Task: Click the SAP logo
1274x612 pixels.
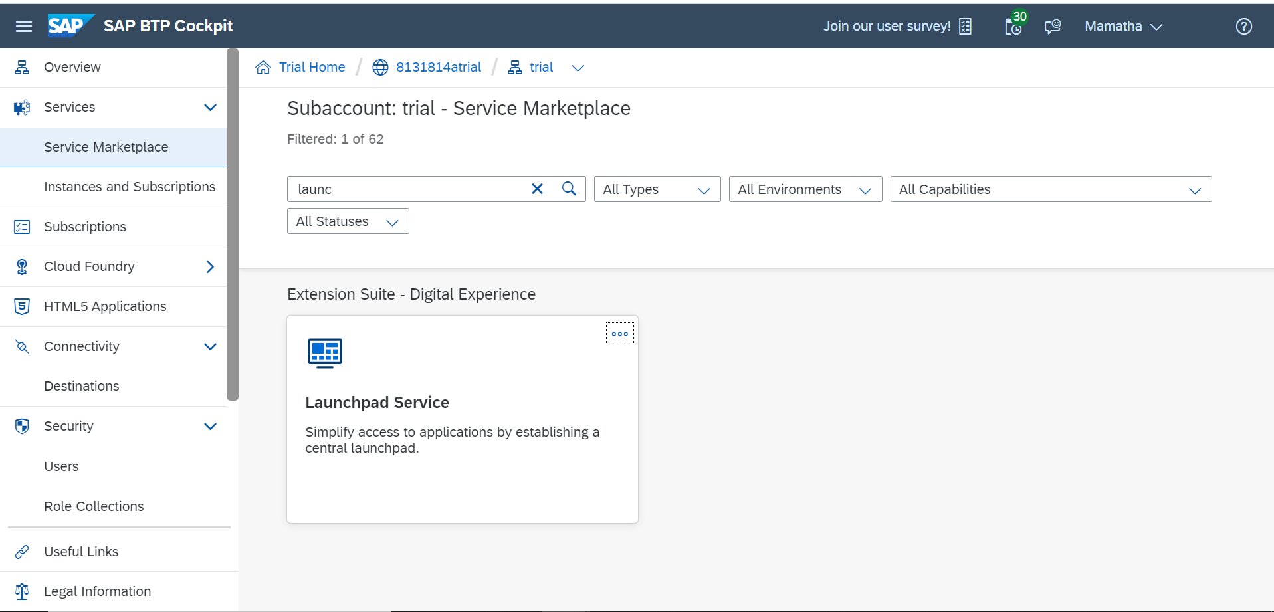Action: click(70, 26)
